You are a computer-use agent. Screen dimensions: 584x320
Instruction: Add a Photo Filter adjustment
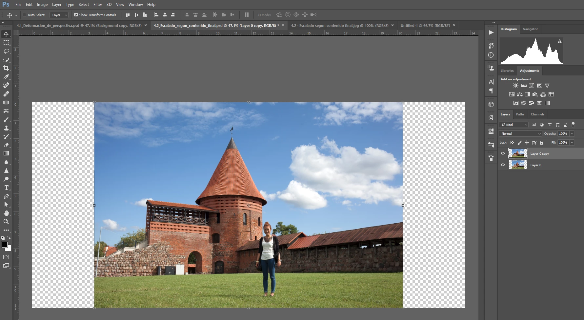click(x=535, y=94)
